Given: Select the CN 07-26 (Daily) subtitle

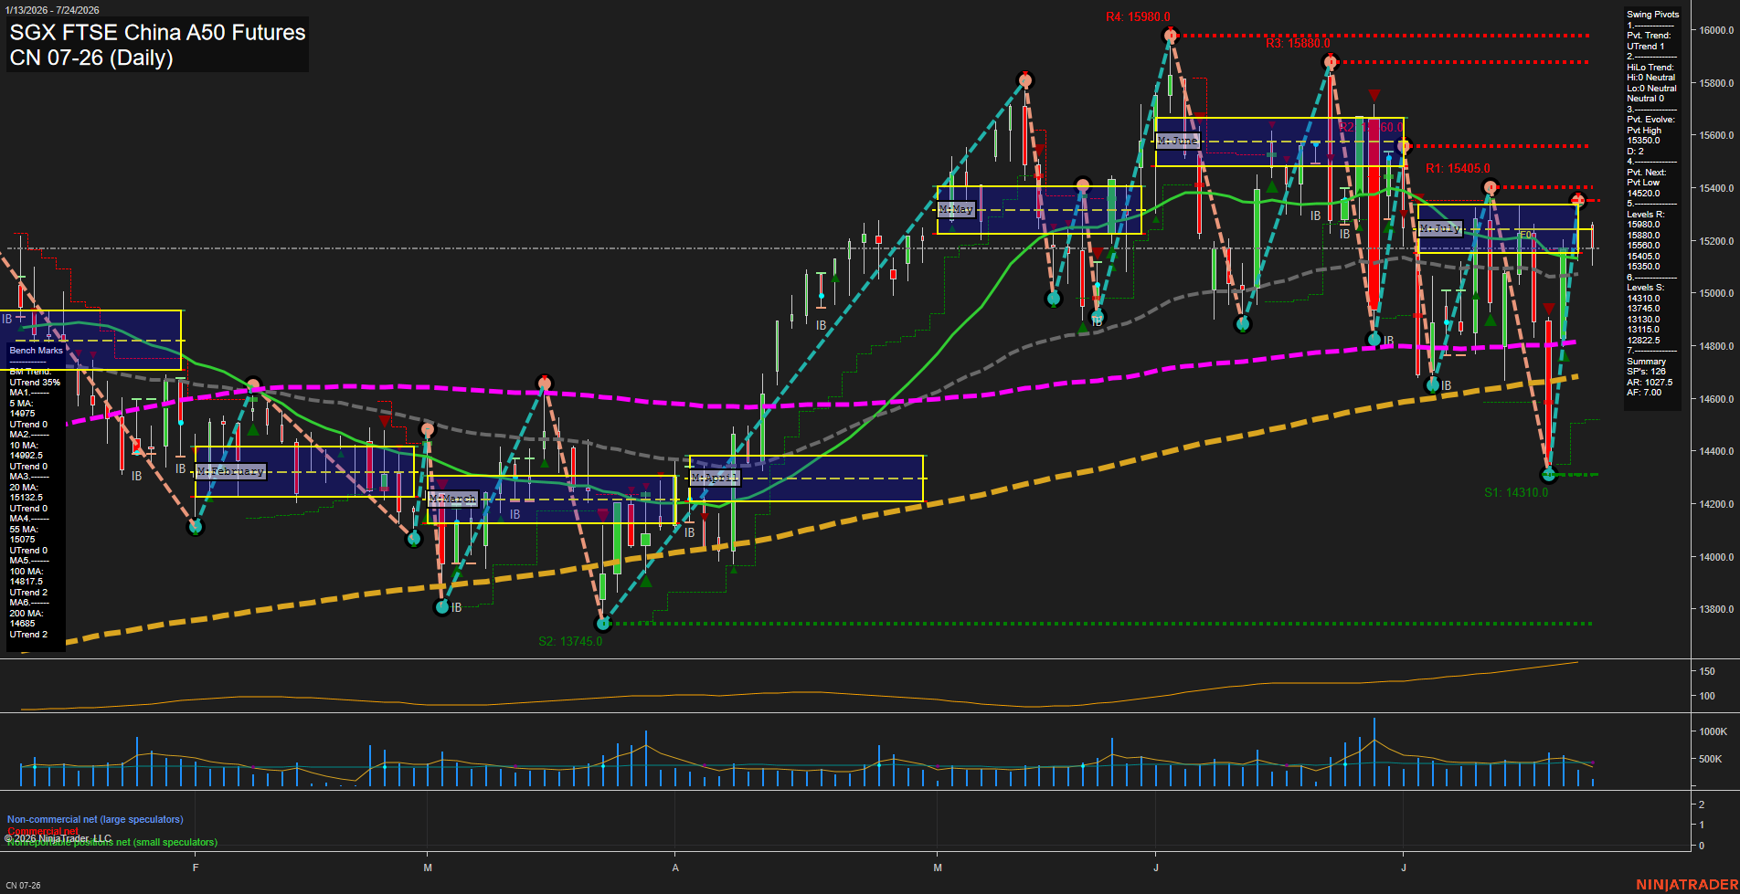Looking at the screenshot, I should 91,58.
